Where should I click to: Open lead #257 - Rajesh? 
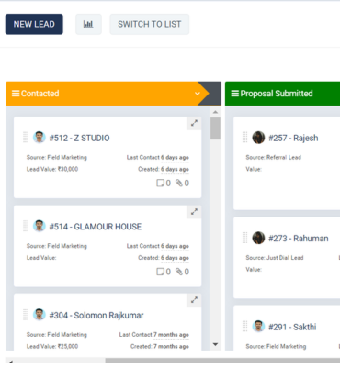(293, 138)
